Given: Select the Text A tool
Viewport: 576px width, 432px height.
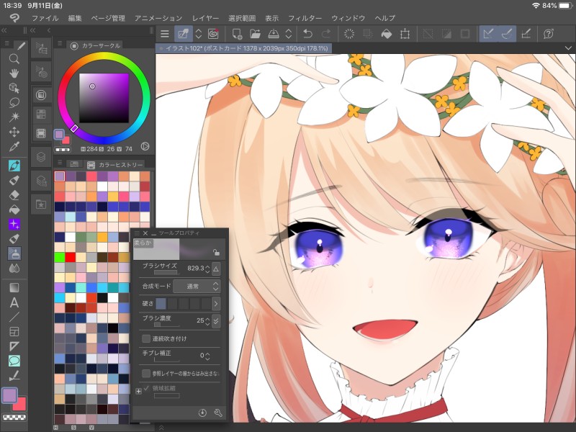Looking at the screenshot, I should coord(14,302).
